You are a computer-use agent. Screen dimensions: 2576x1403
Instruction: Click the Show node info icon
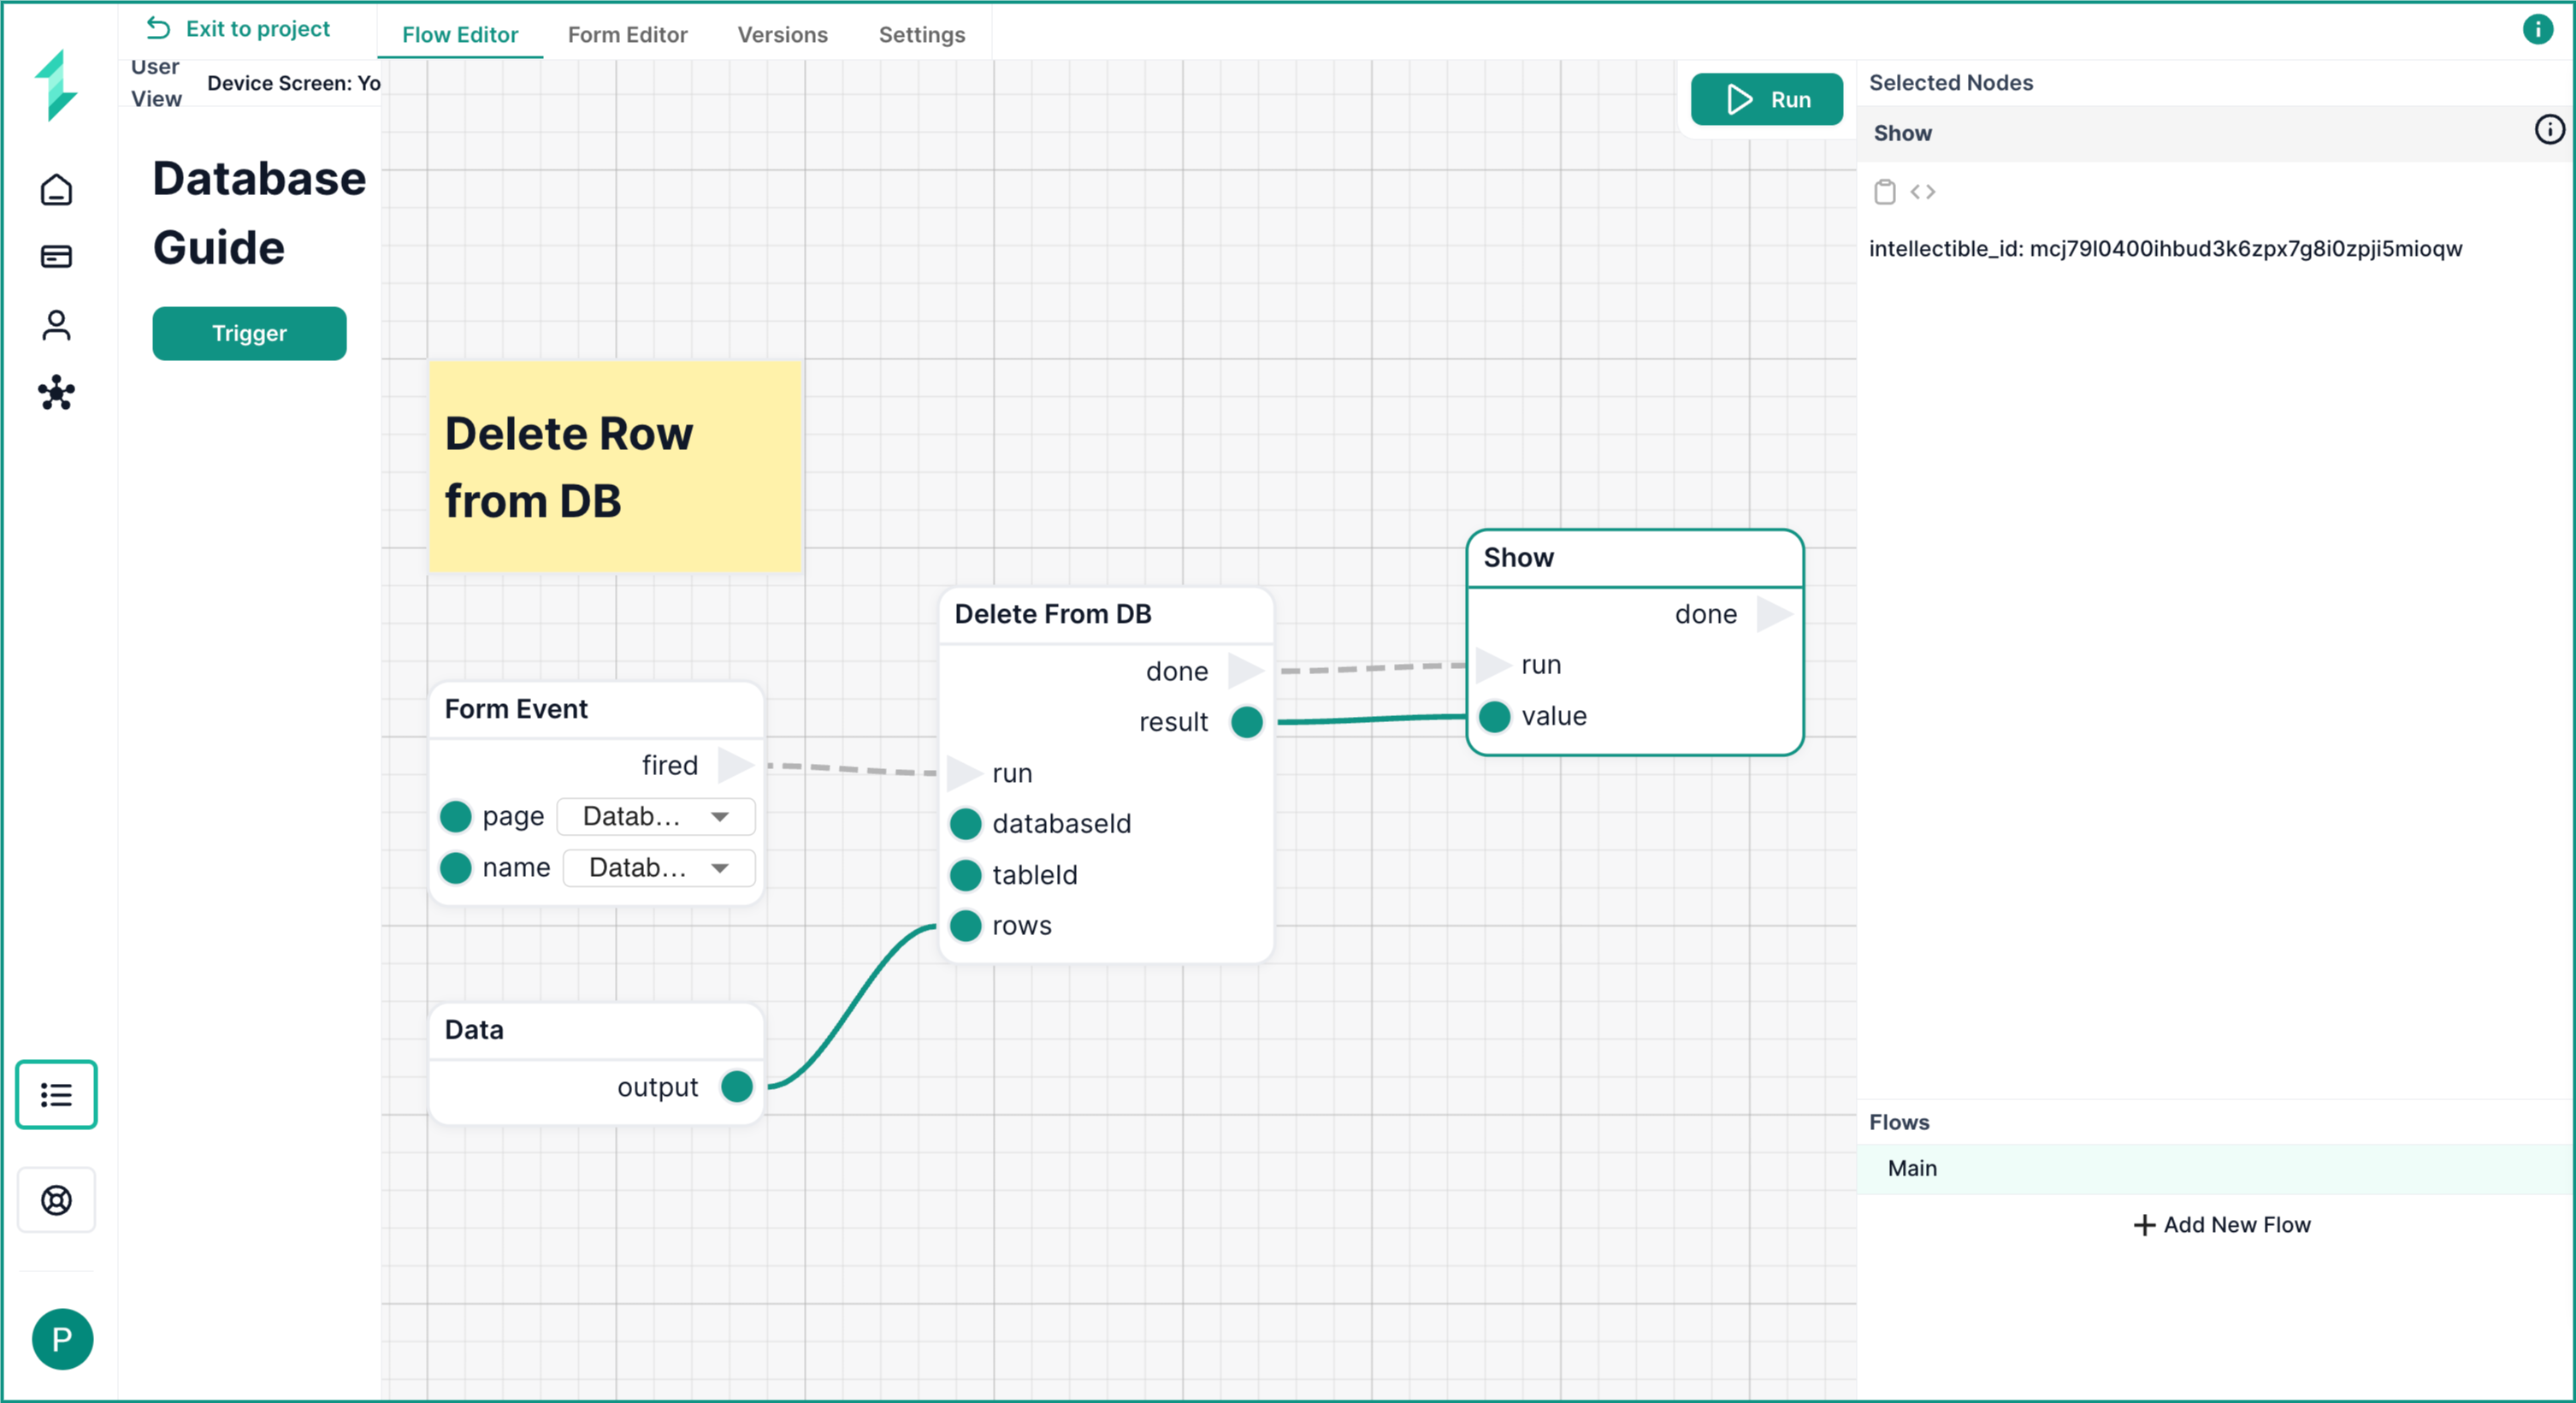(2548, 130)
